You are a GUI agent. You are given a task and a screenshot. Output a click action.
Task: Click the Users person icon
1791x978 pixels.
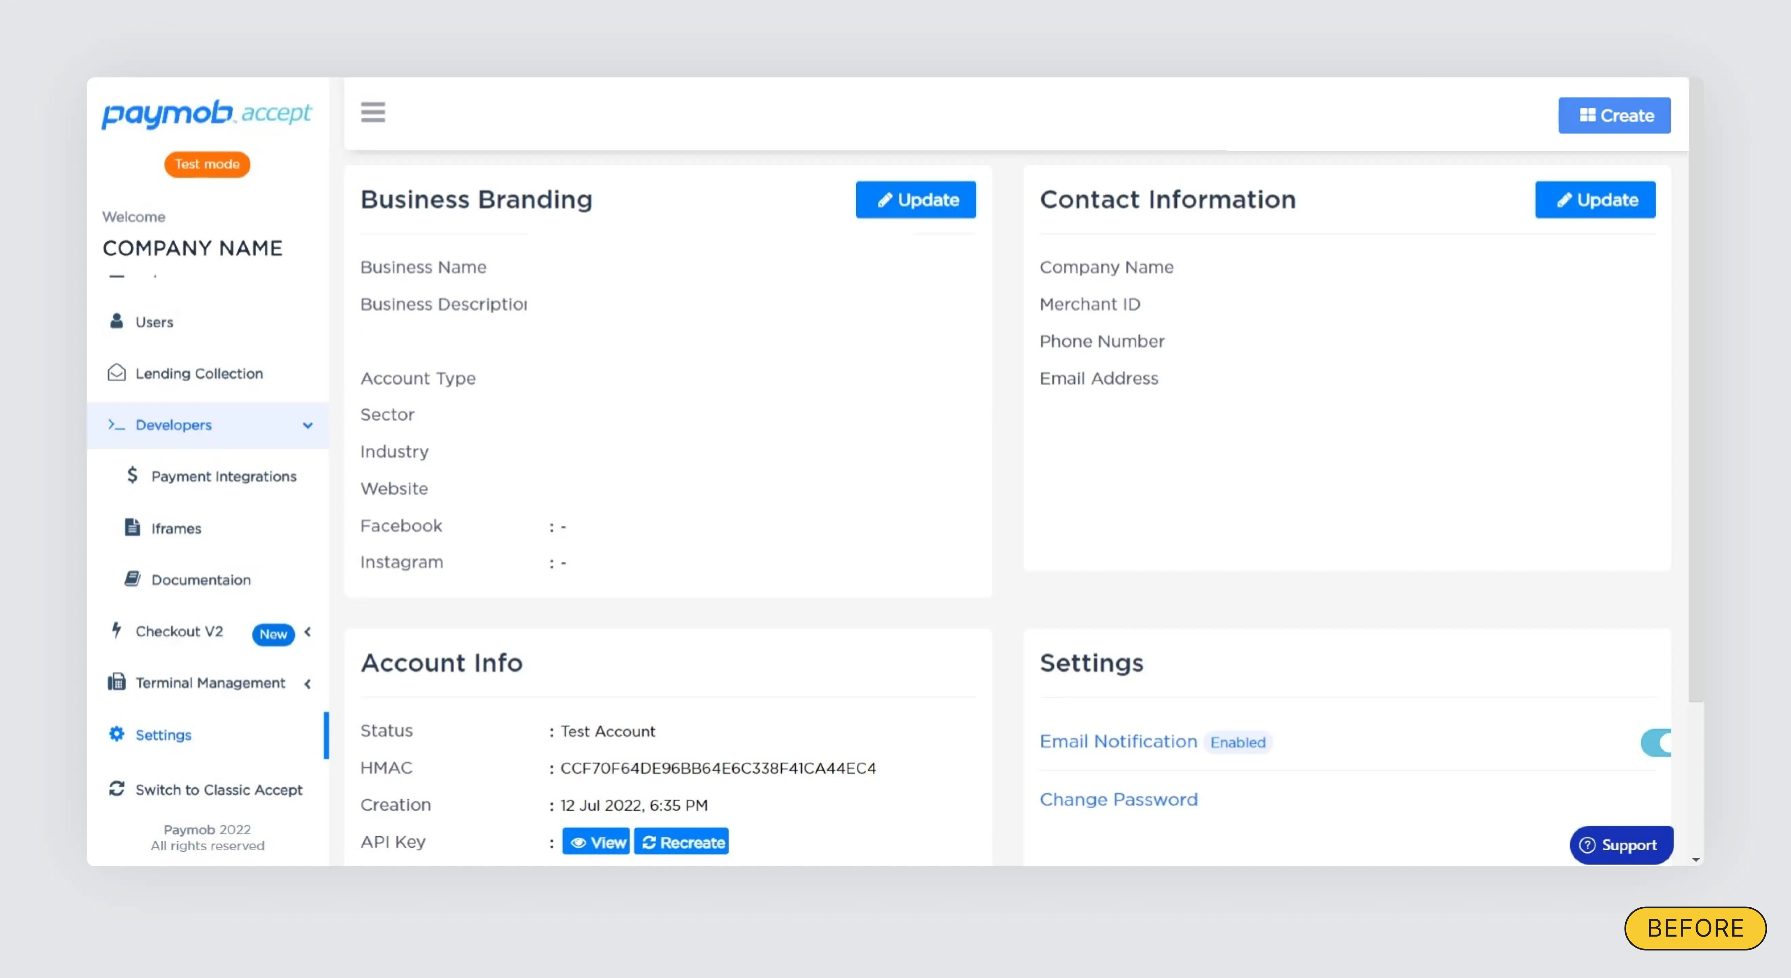coord(117,321)
